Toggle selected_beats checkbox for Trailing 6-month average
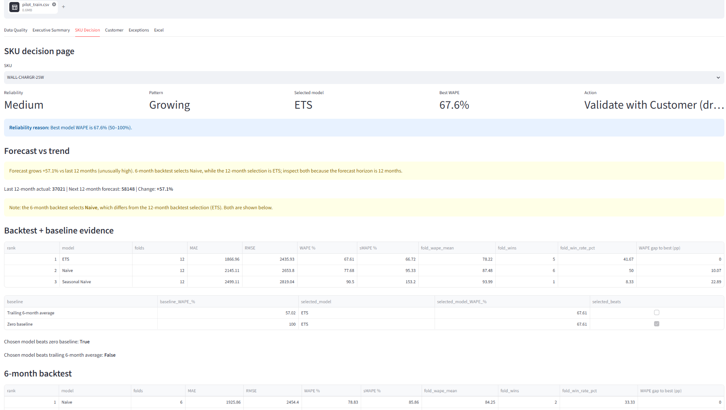Viewport: 726px width, 410px height. [x=656, y=313]
